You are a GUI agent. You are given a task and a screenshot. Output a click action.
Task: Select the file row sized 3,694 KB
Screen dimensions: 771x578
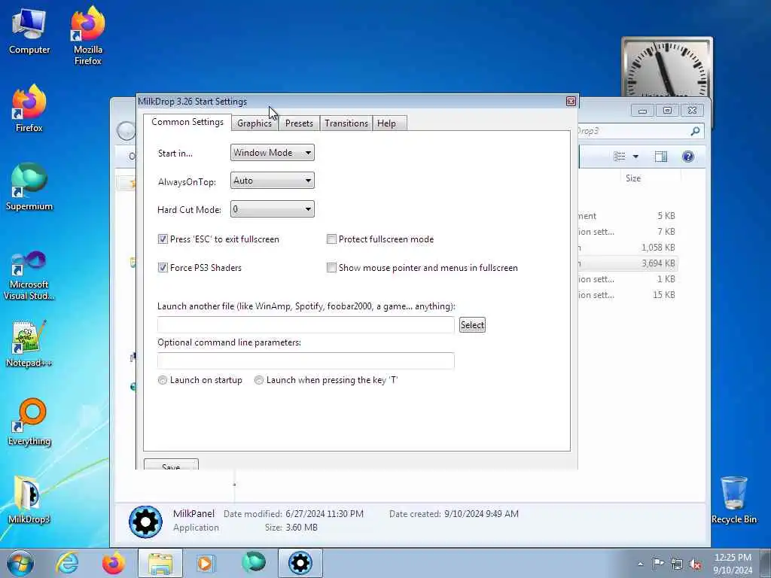(x=628, y=263)
